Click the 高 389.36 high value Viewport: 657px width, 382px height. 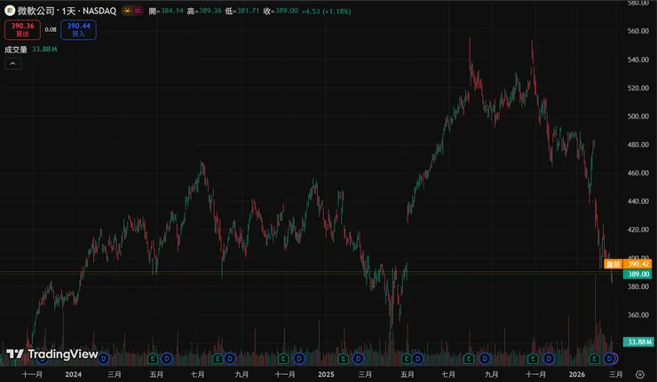click(204, 11)
